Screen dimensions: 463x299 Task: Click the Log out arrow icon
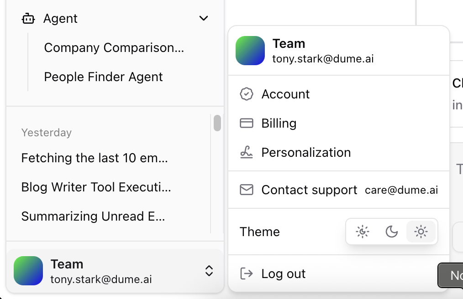247,273
